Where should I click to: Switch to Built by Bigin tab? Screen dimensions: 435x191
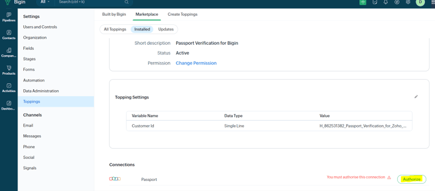tap(114, 14)
